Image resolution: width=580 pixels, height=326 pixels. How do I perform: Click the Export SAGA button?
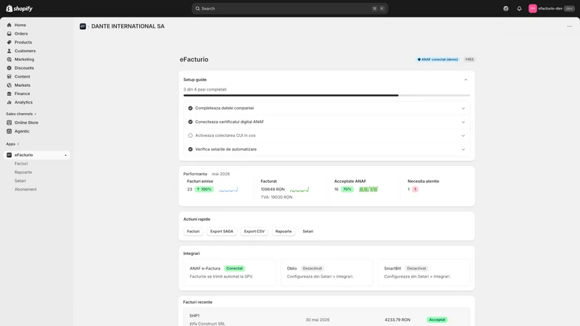click(222, 231)
